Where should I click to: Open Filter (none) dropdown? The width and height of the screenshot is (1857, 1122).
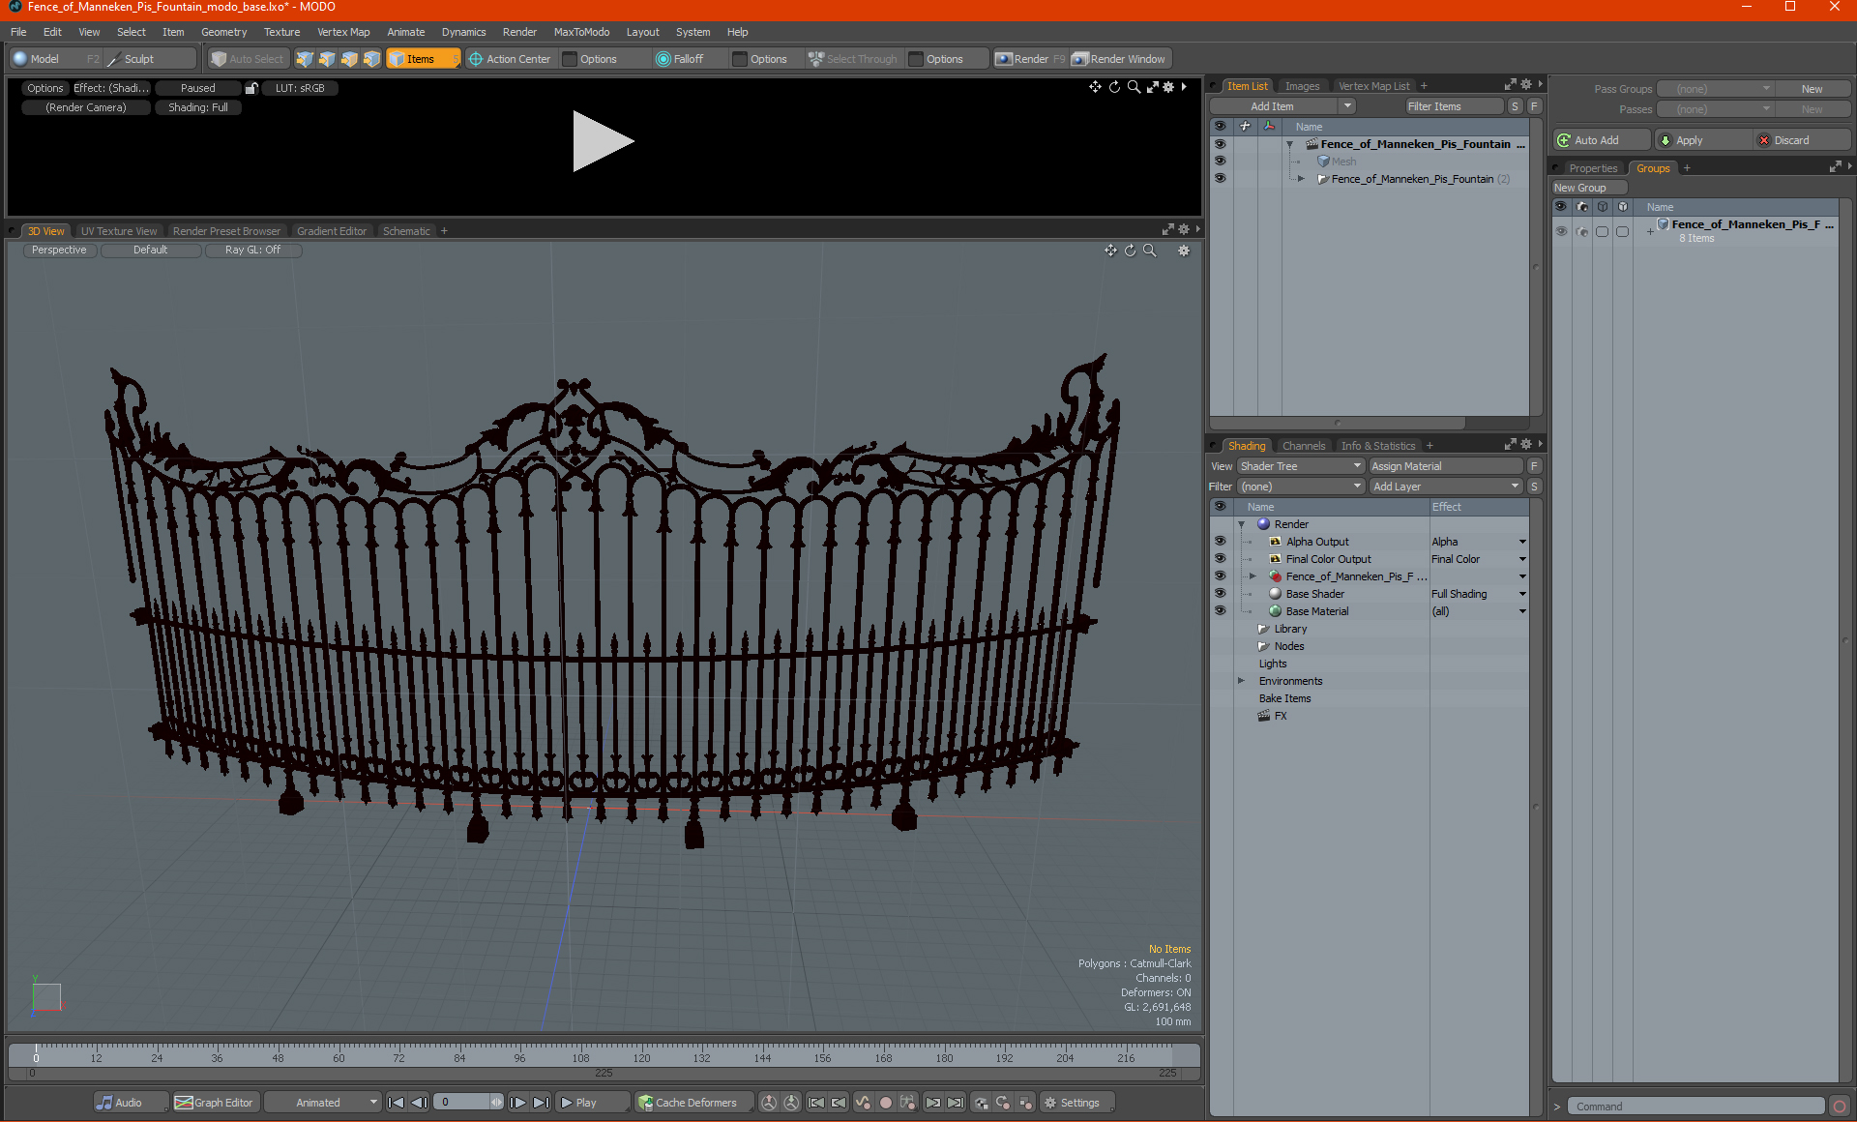click(x=1300, y=487)
